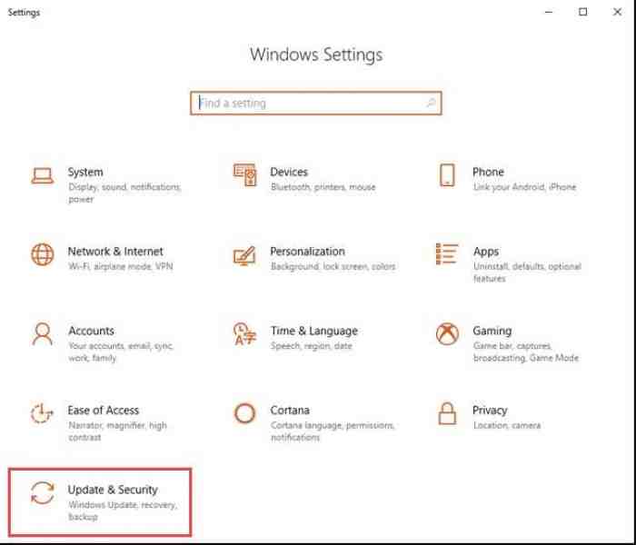Image resolution: width=636 pixels, height=545 pixels.
Task: Choose the Privacy heading
Action: pyautogui.click(x=490, y=411)
